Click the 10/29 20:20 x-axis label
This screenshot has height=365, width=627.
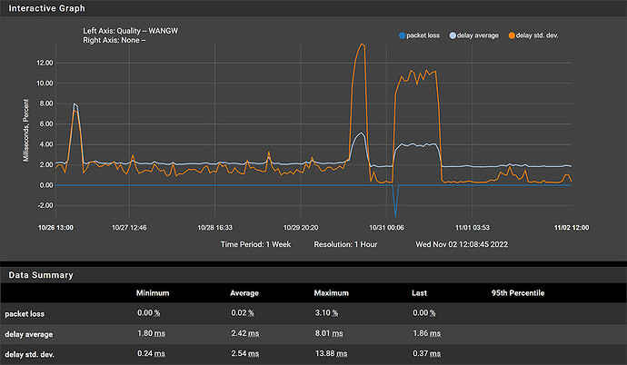(301, 228)
